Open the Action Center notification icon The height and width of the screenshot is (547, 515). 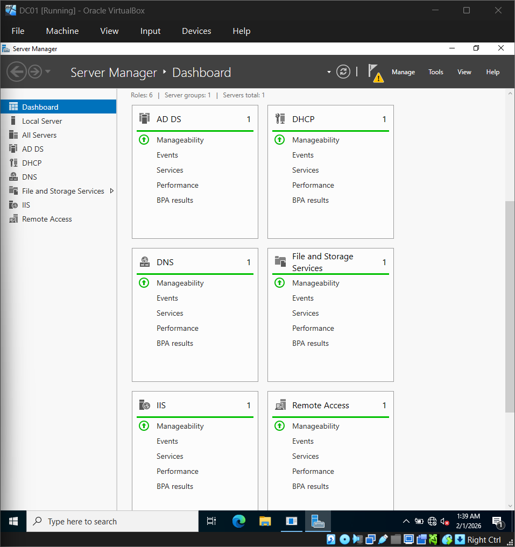[497, 522]
